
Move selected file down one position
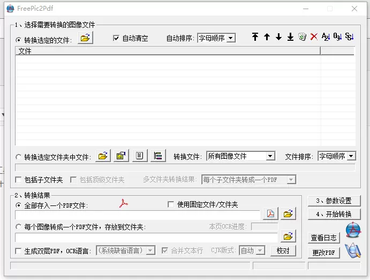pos(278,37)
